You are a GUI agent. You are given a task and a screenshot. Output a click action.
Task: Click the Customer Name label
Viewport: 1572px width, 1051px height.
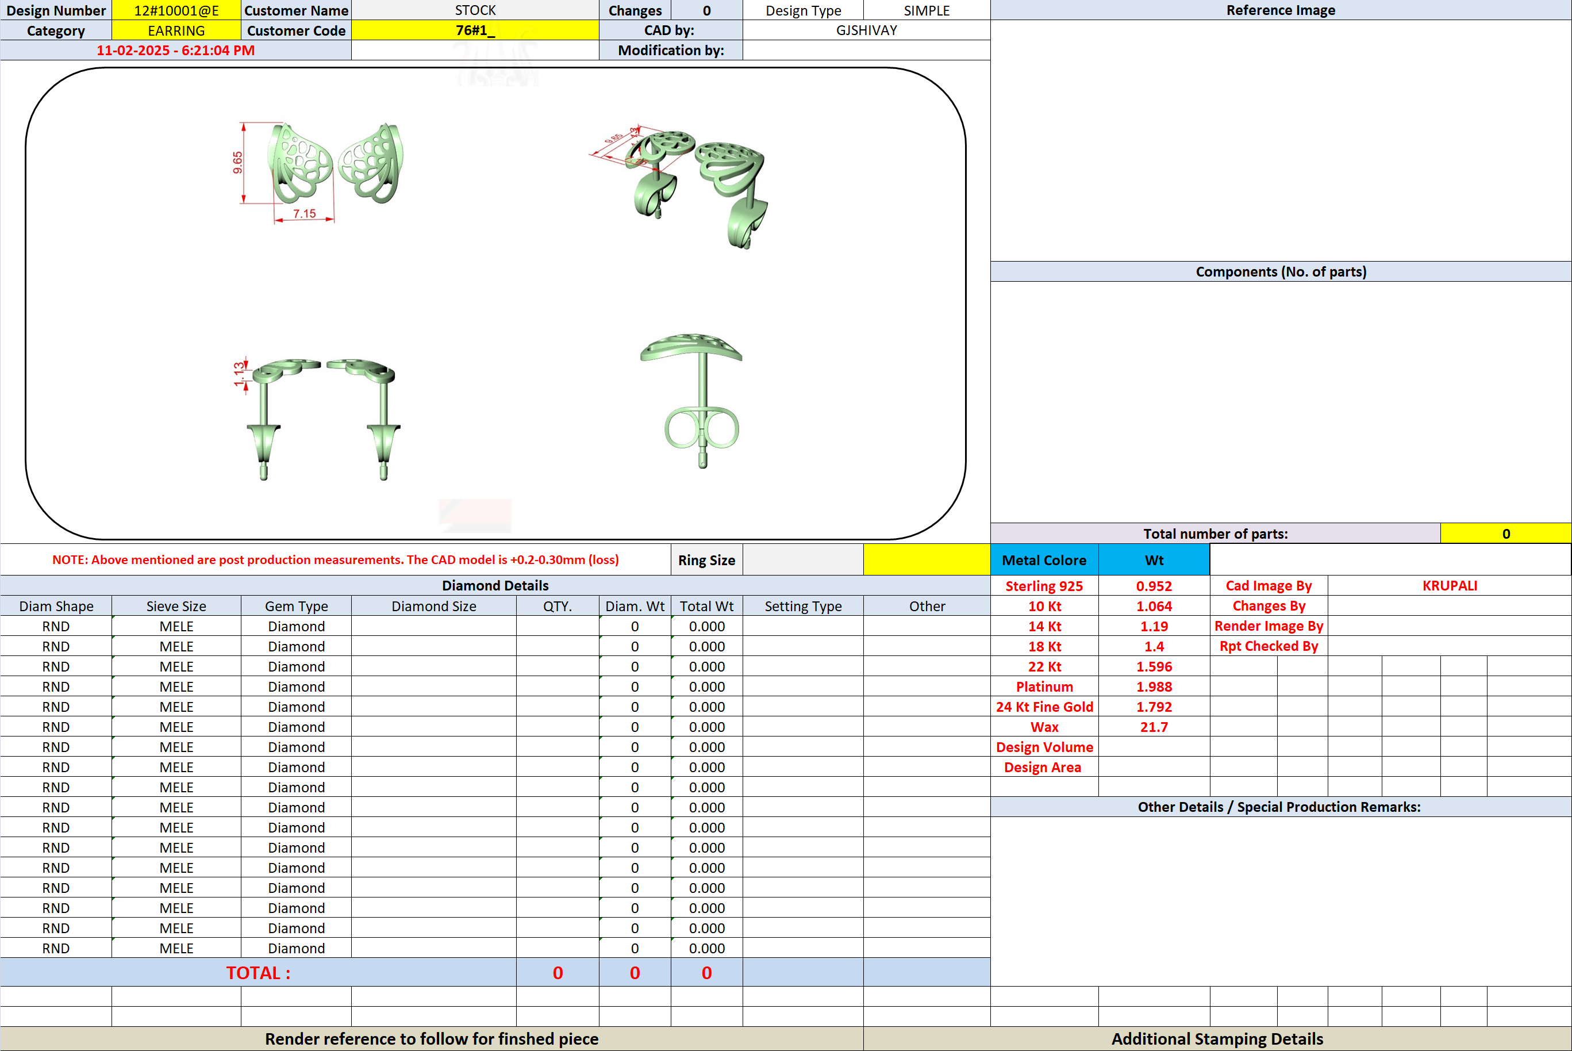(296, 10)
